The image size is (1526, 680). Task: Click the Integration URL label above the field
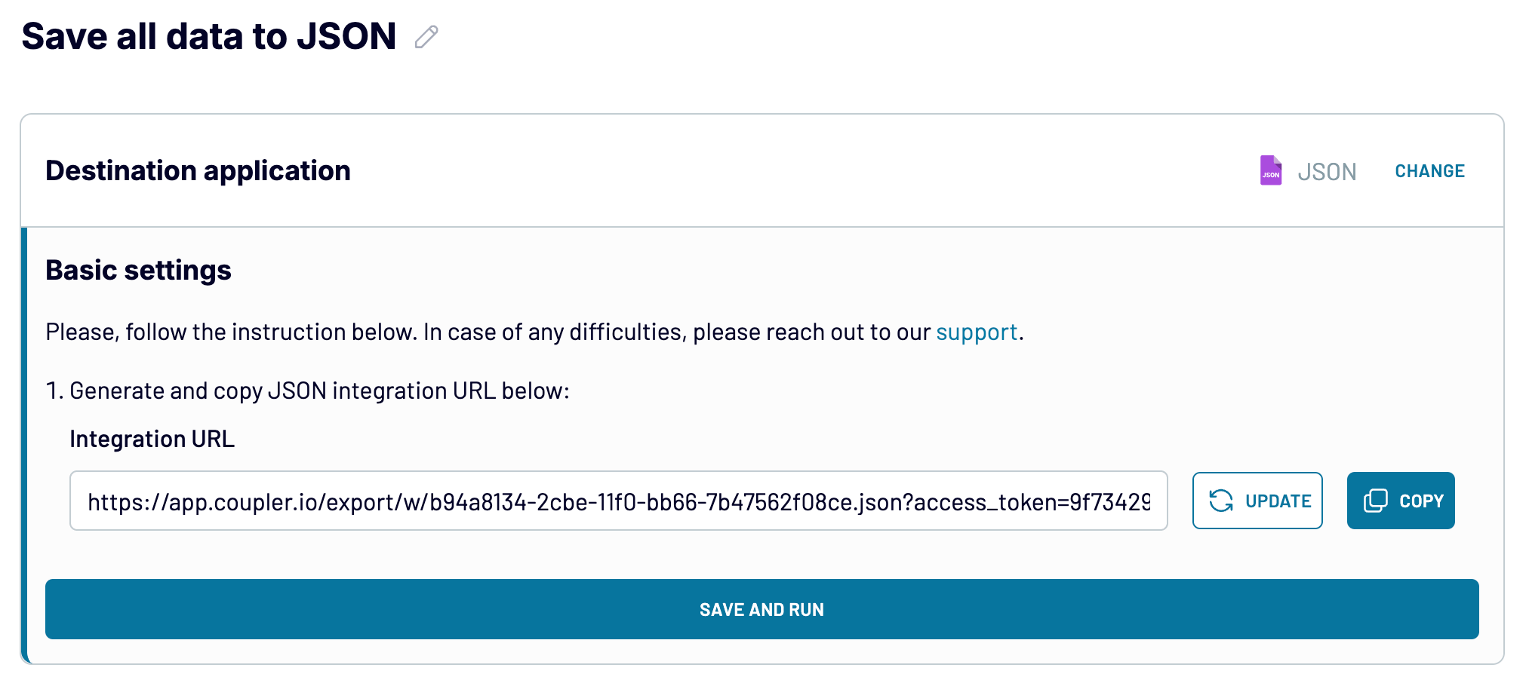point(152,438)
